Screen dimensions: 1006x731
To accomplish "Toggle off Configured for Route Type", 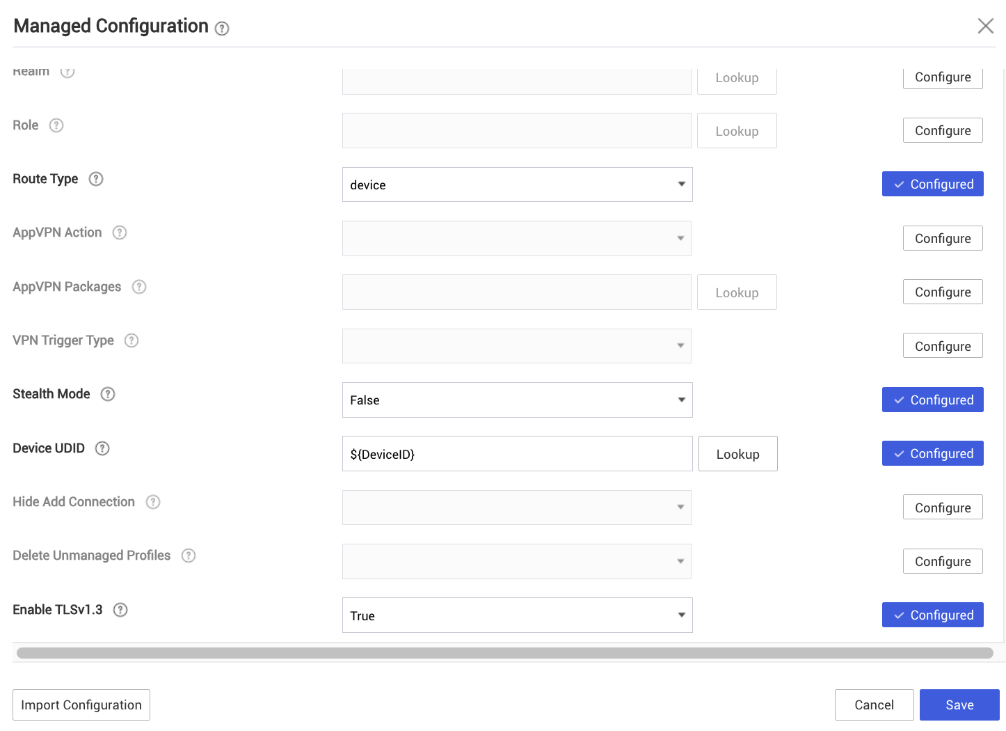I will point(932,184).
